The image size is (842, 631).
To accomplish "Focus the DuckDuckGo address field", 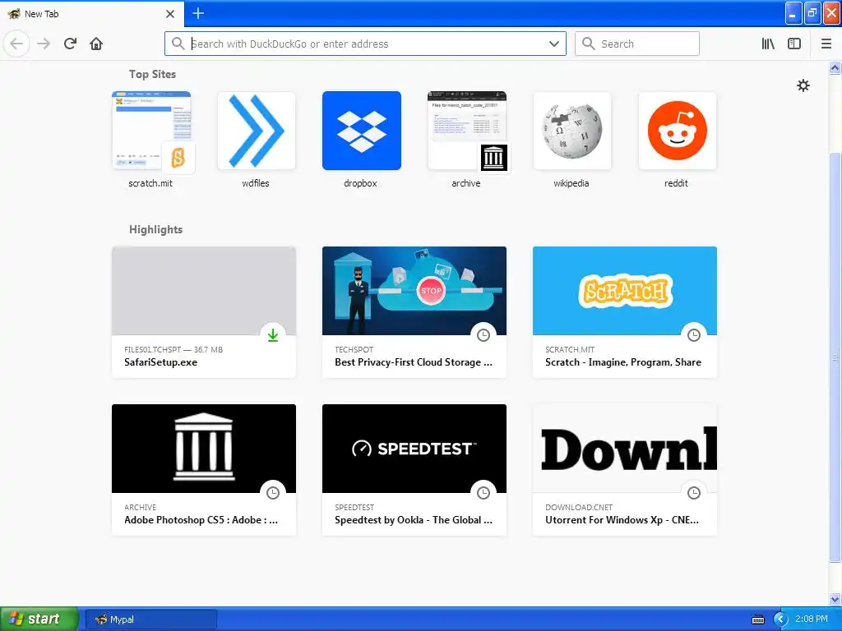I will (x=365, y=44).
